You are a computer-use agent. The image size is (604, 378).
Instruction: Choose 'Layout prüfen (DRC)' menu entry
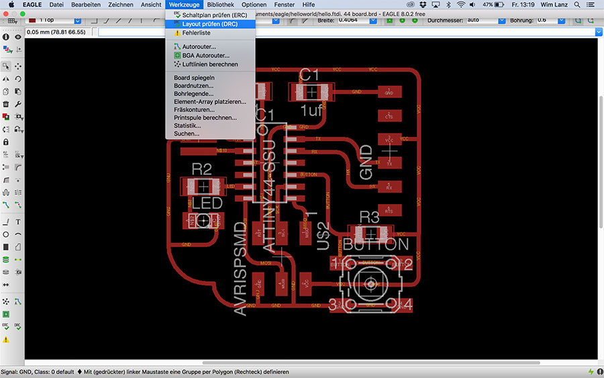[210, 24]
